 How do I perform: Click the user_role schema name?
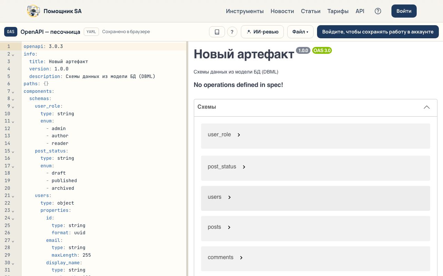coord(219,135)
